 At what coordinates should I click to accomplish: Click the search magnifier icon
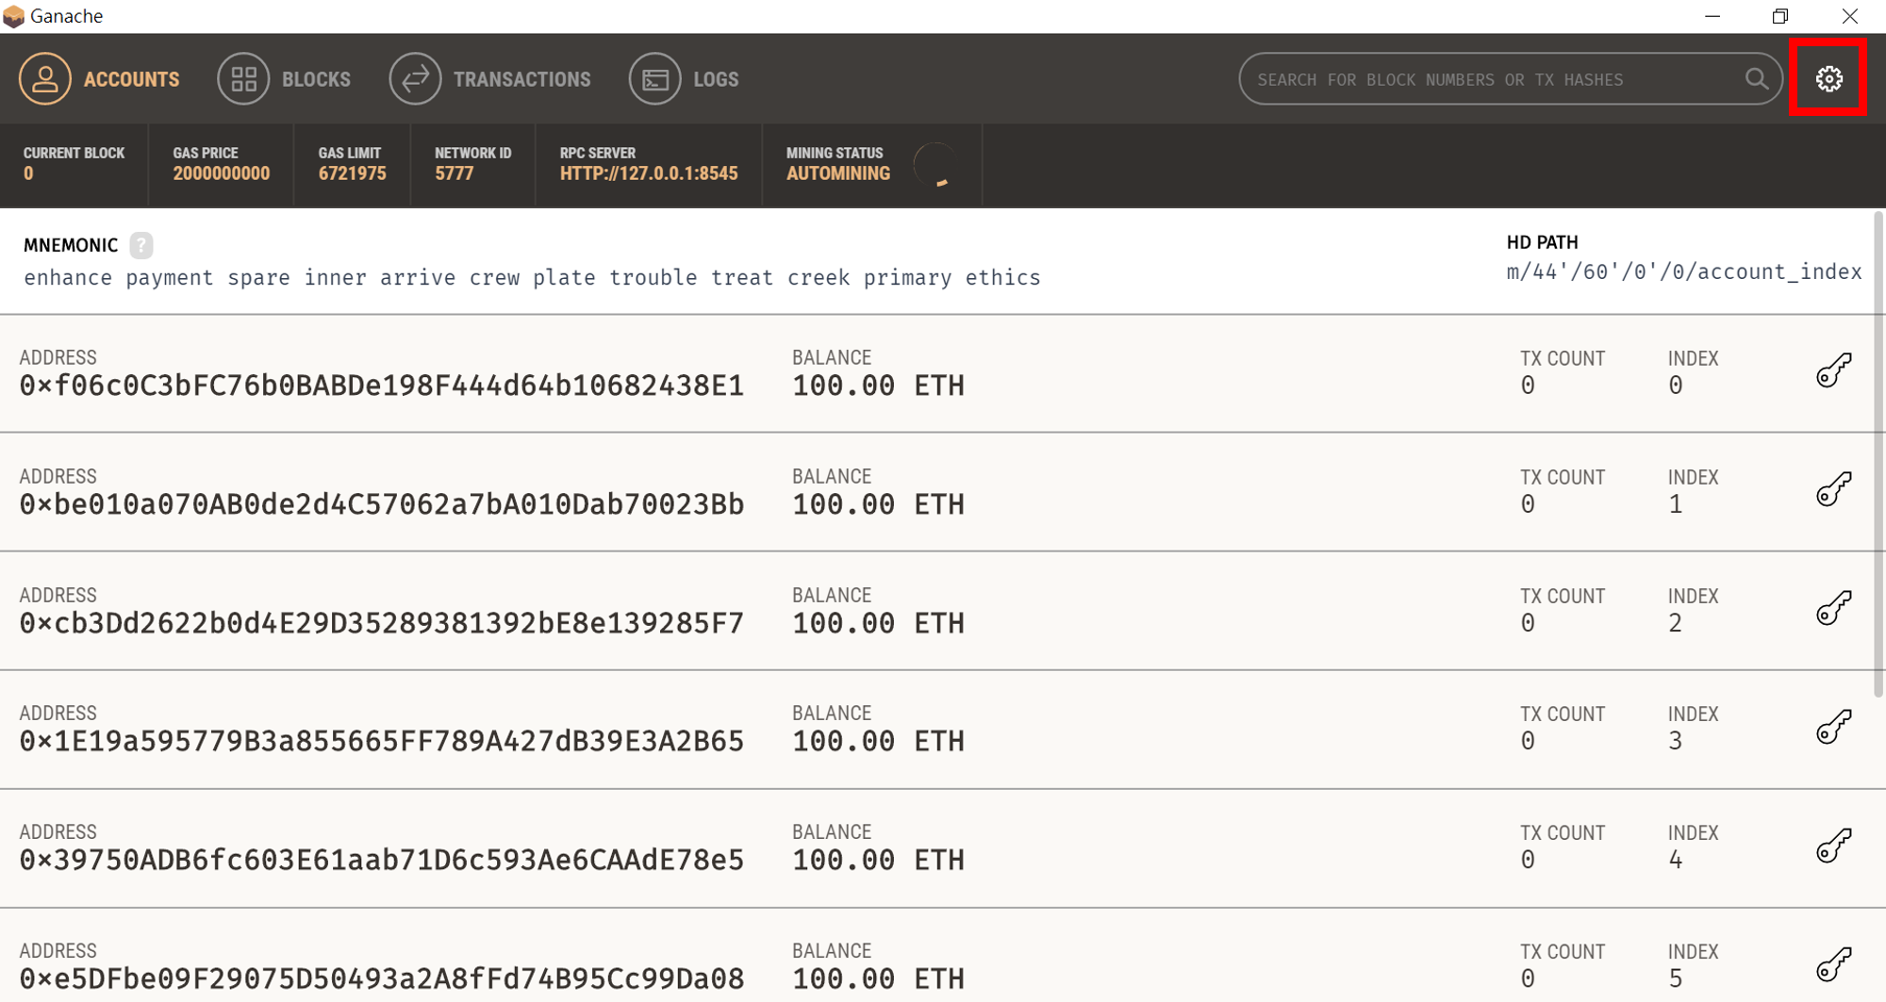pos(1756,79)
